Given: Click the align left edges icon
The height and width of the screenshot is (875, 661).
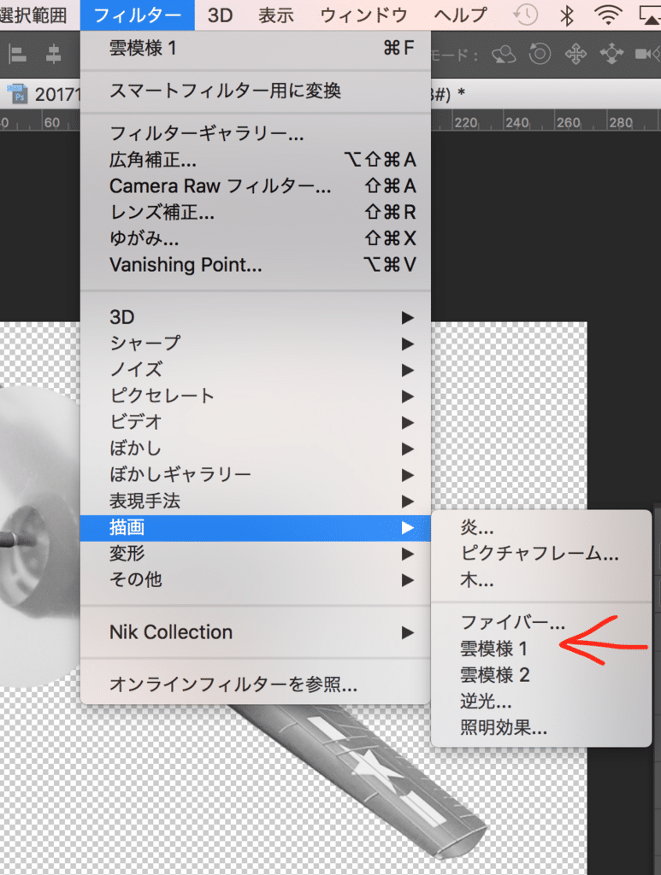Looking at the screenshot, I should pos(17,55).
